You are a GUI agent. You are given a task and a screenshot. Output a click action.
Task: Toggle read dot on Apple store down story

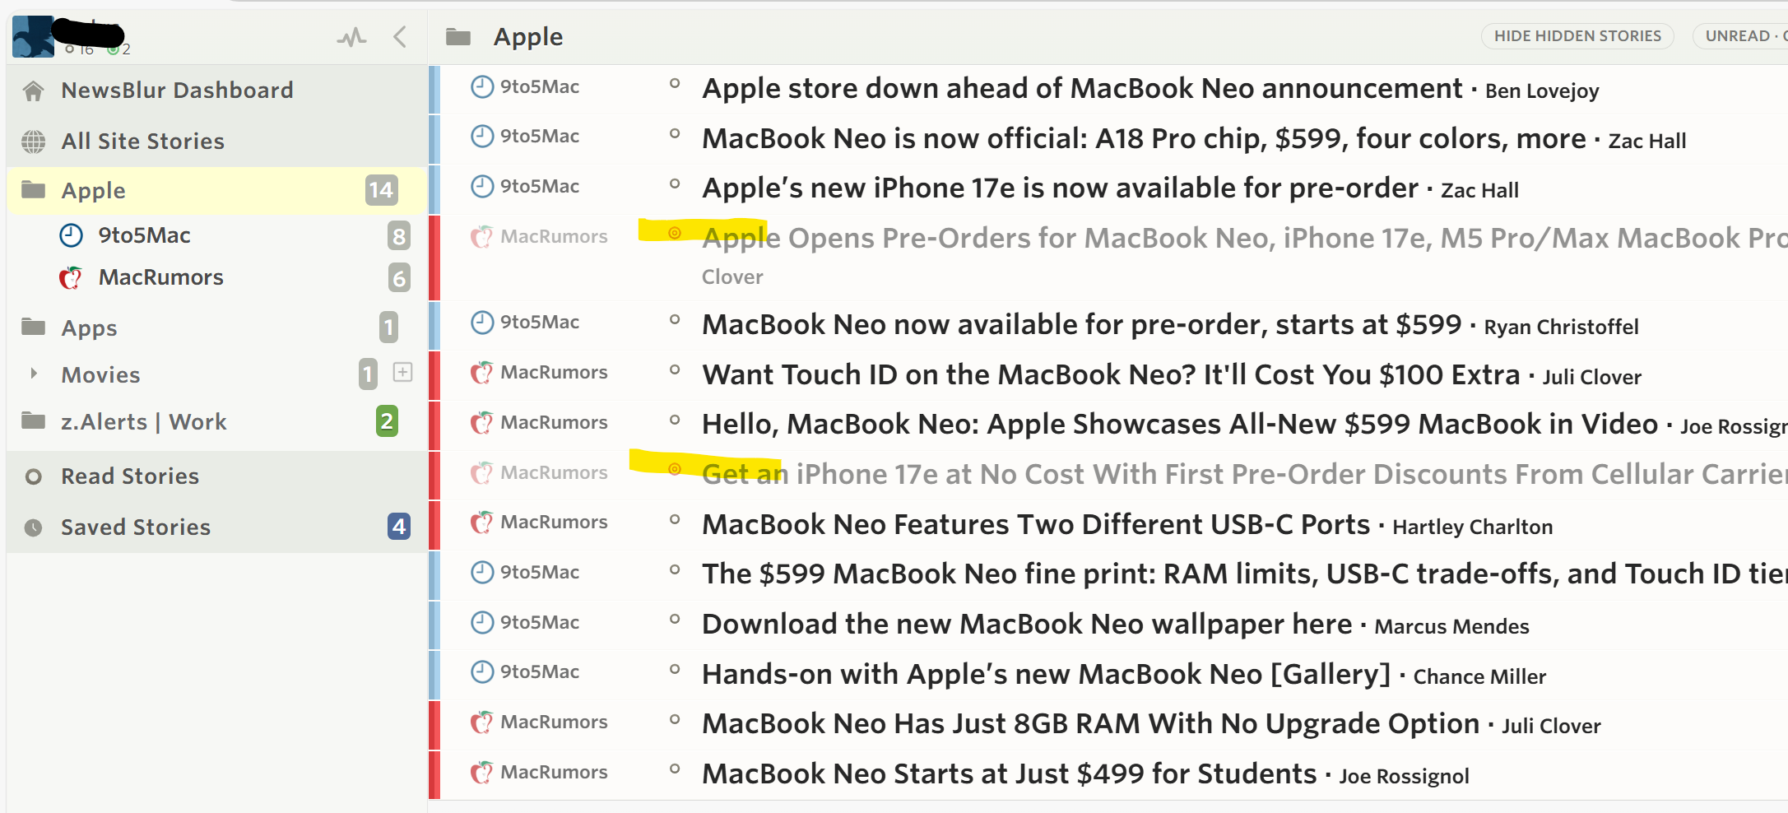pos(675,84)
